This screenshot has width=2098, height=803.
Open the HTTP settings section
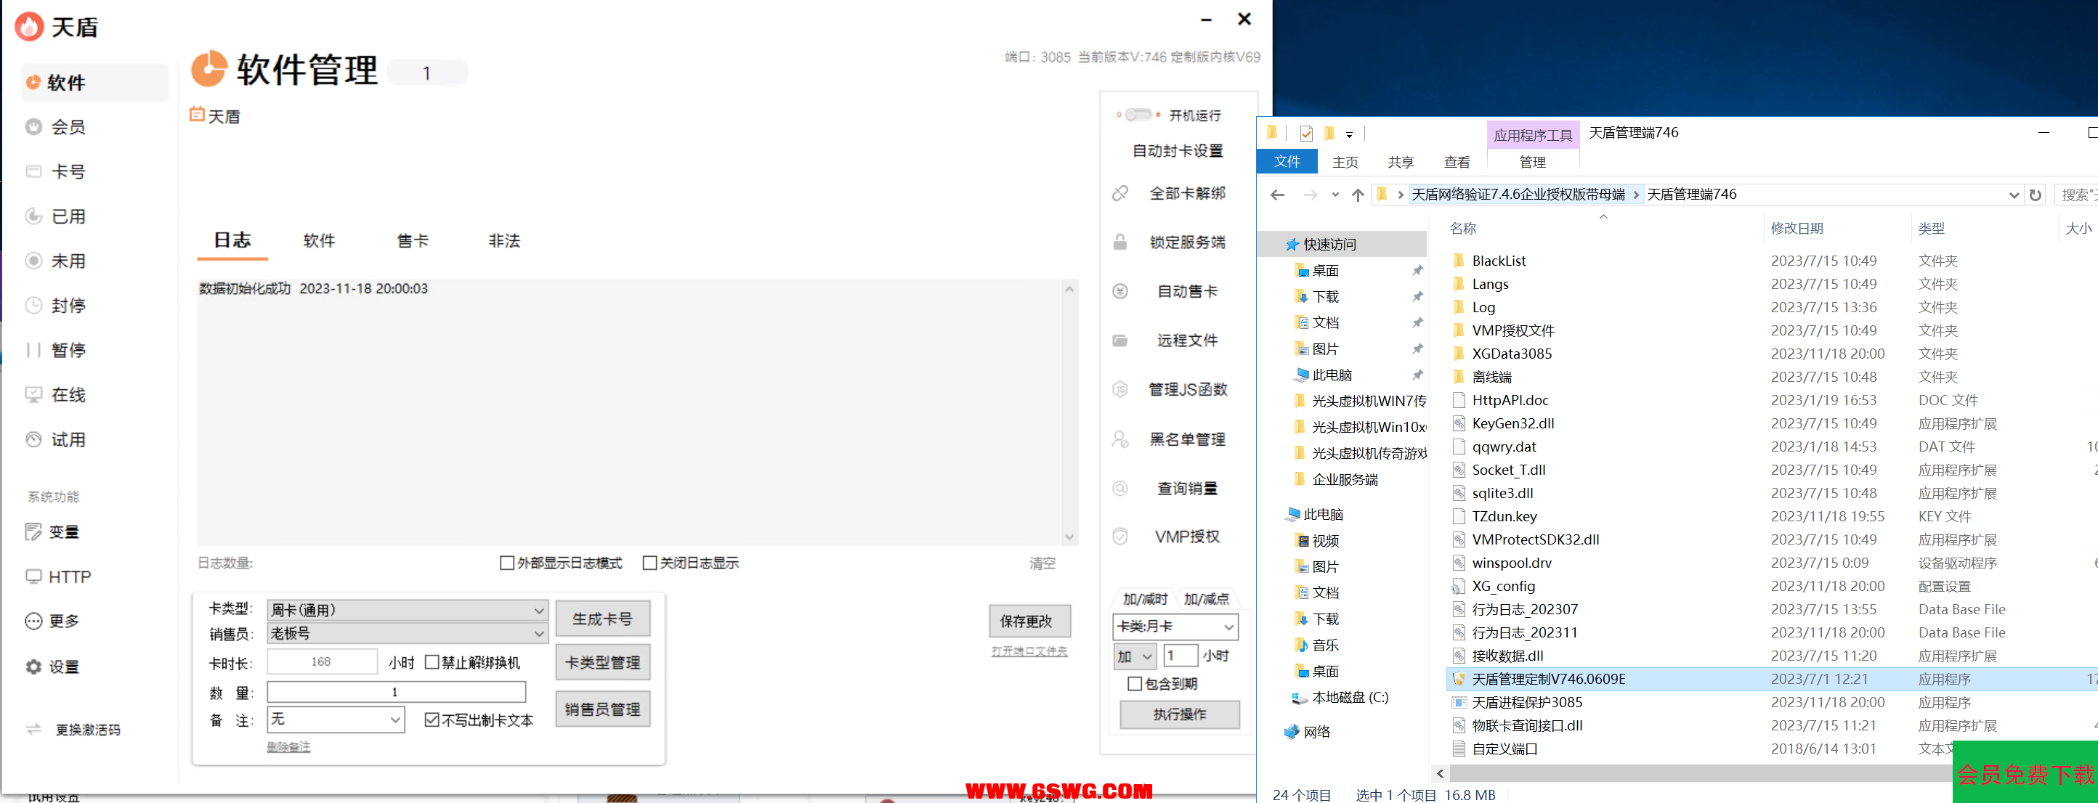68,576
